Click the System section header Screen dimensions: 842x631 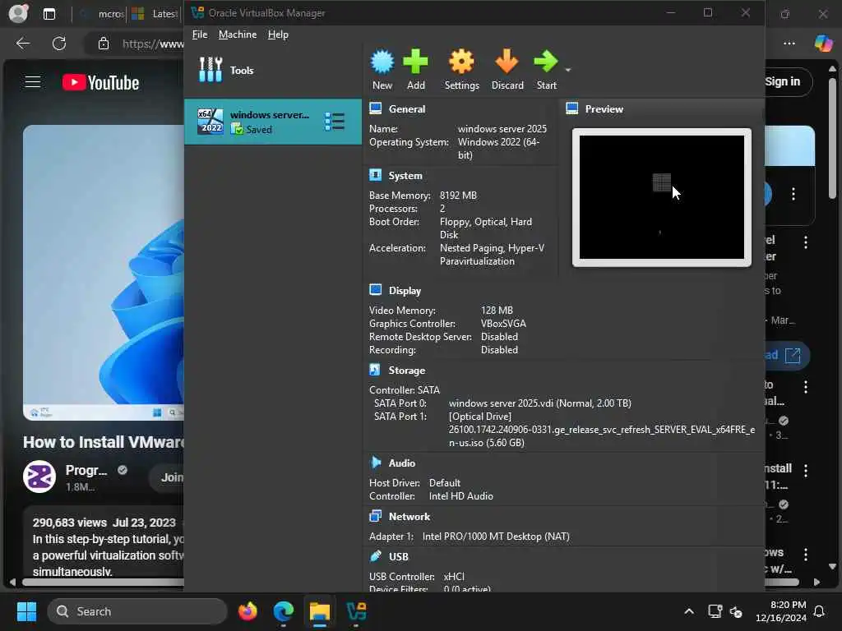click(405, 176)
